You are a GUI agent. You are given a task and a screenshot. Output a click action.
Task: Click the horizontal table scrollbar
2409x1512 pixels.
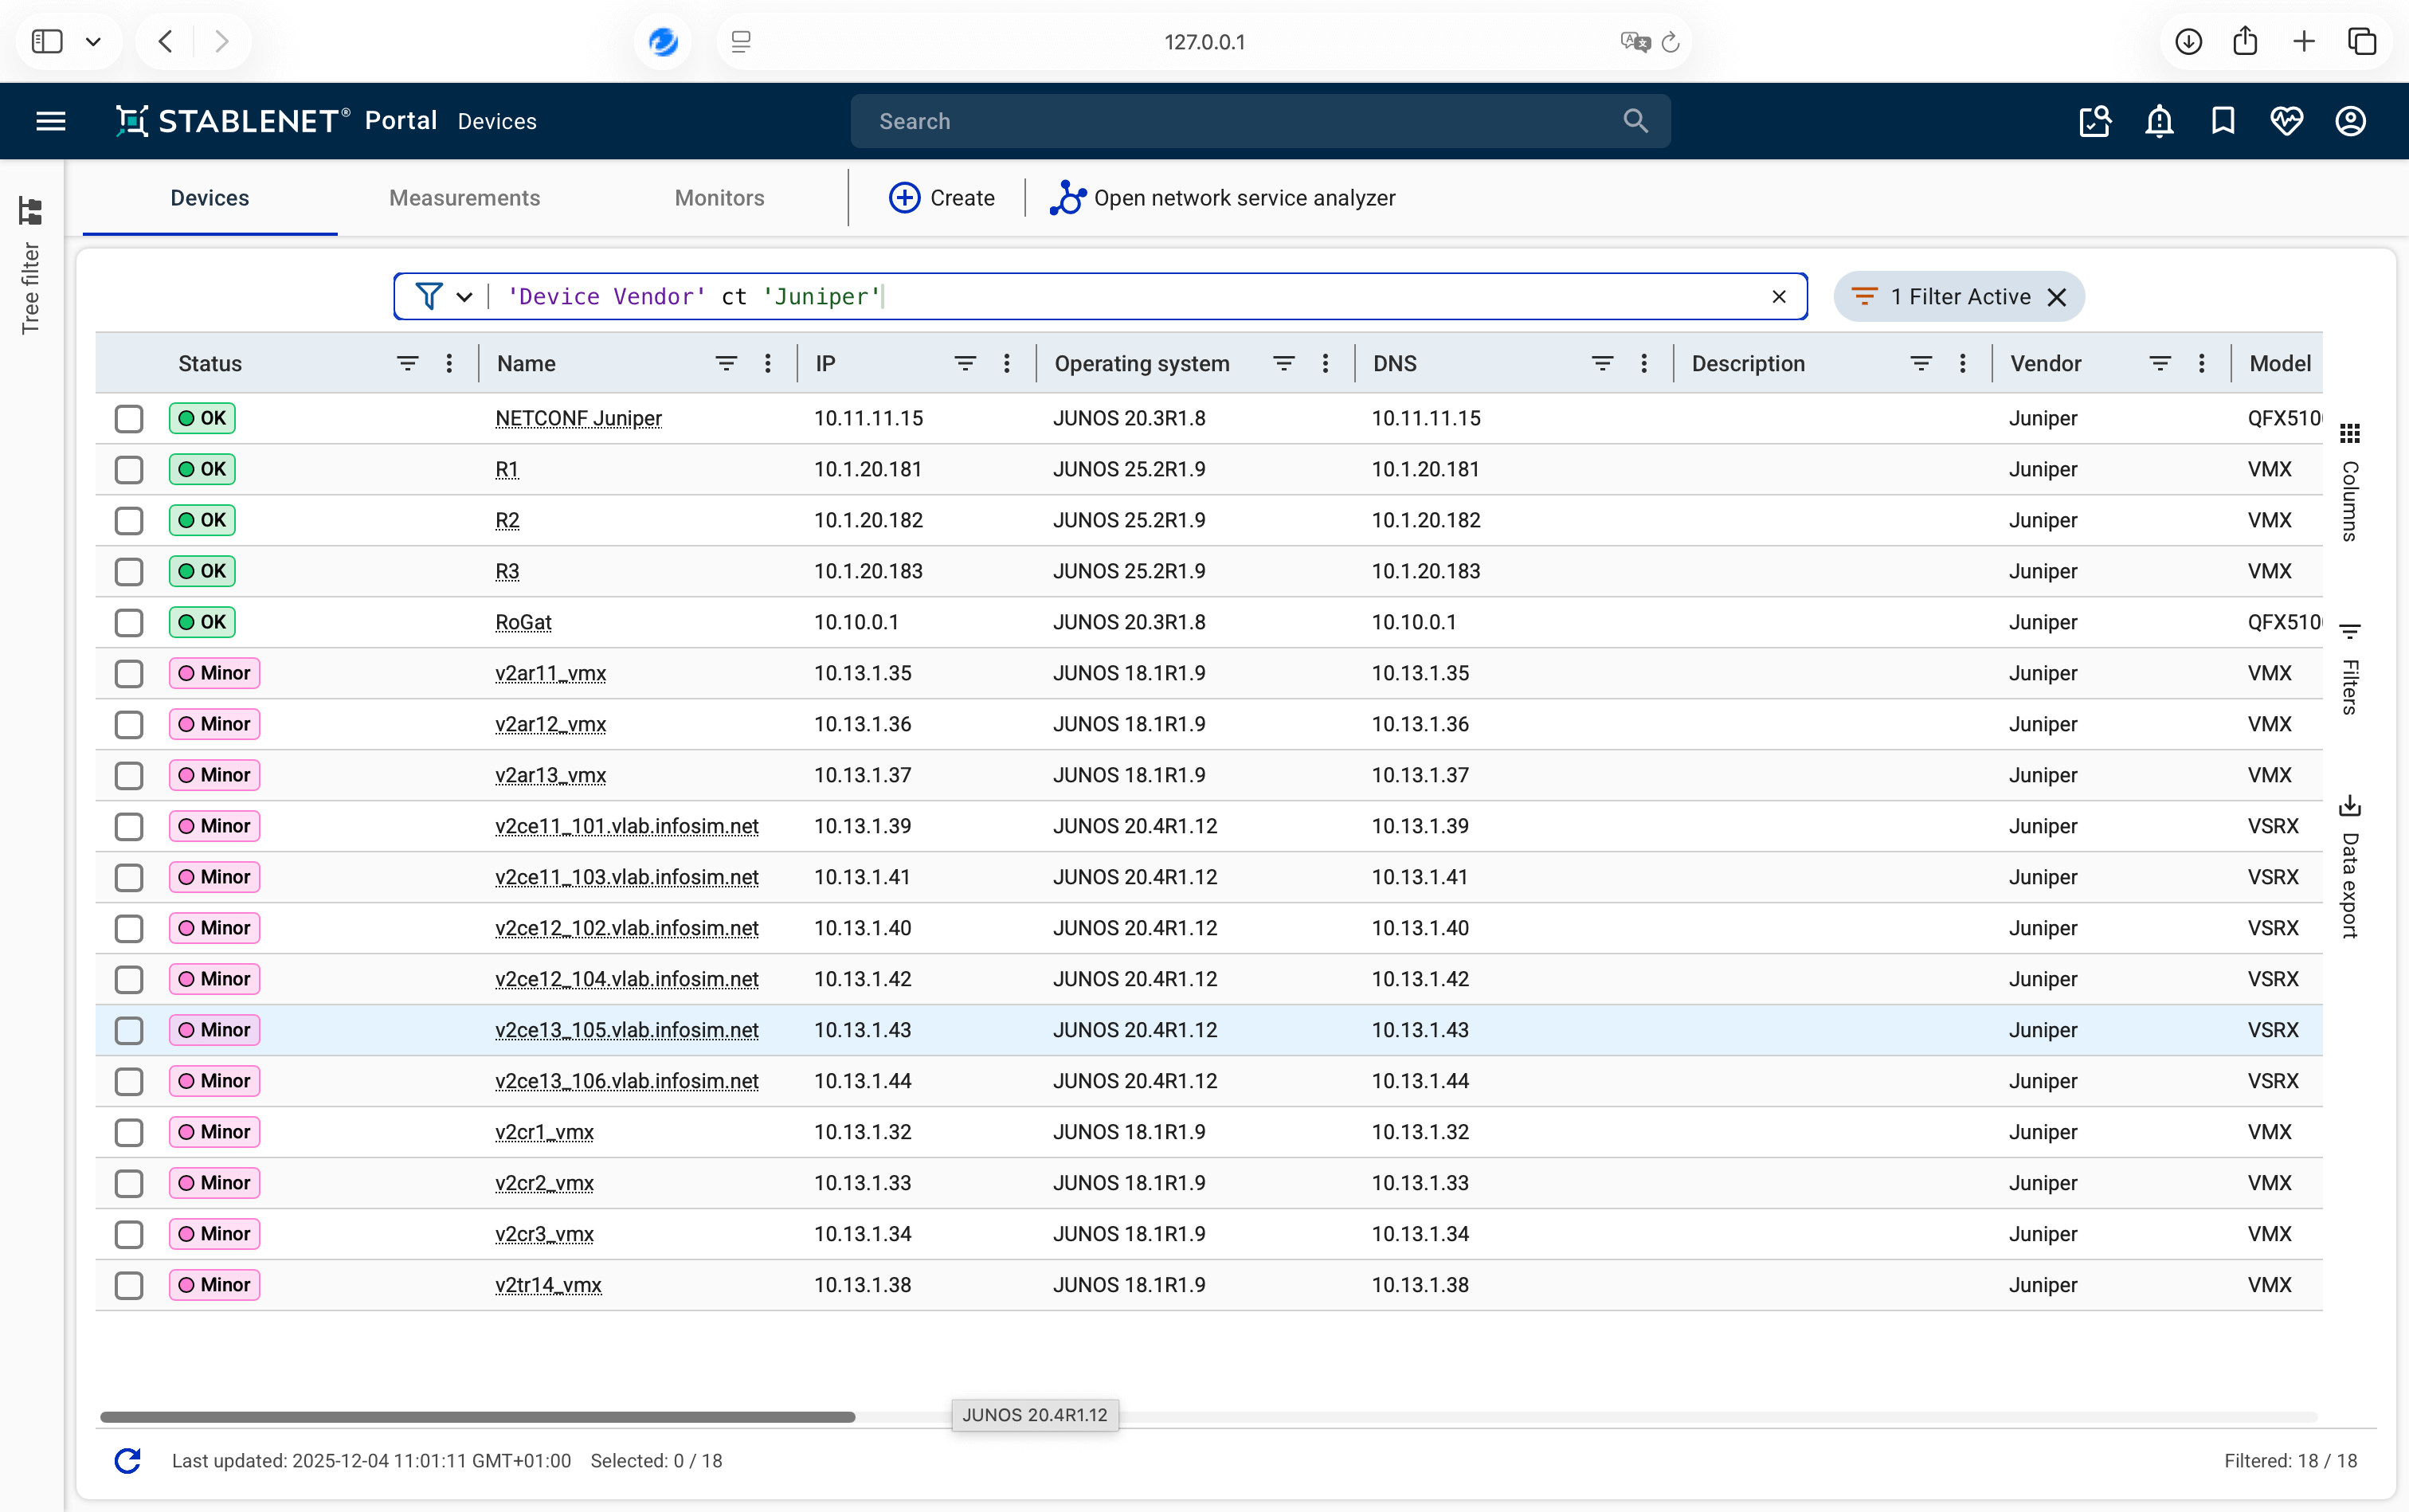tap(477, 1416)
